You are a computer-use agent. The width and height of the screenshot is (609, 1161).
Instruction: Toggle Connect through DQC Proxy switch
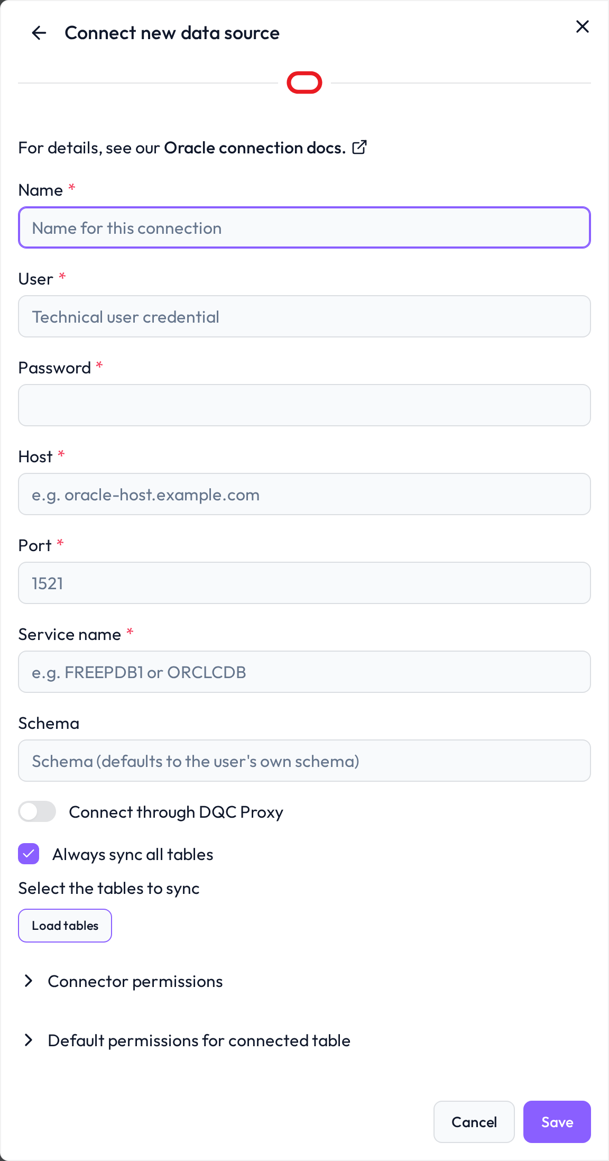click(37, 811)
